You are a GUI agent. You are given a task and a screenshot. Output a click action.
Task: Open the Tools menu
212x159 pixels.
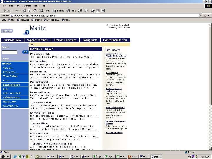click(36, 6)
